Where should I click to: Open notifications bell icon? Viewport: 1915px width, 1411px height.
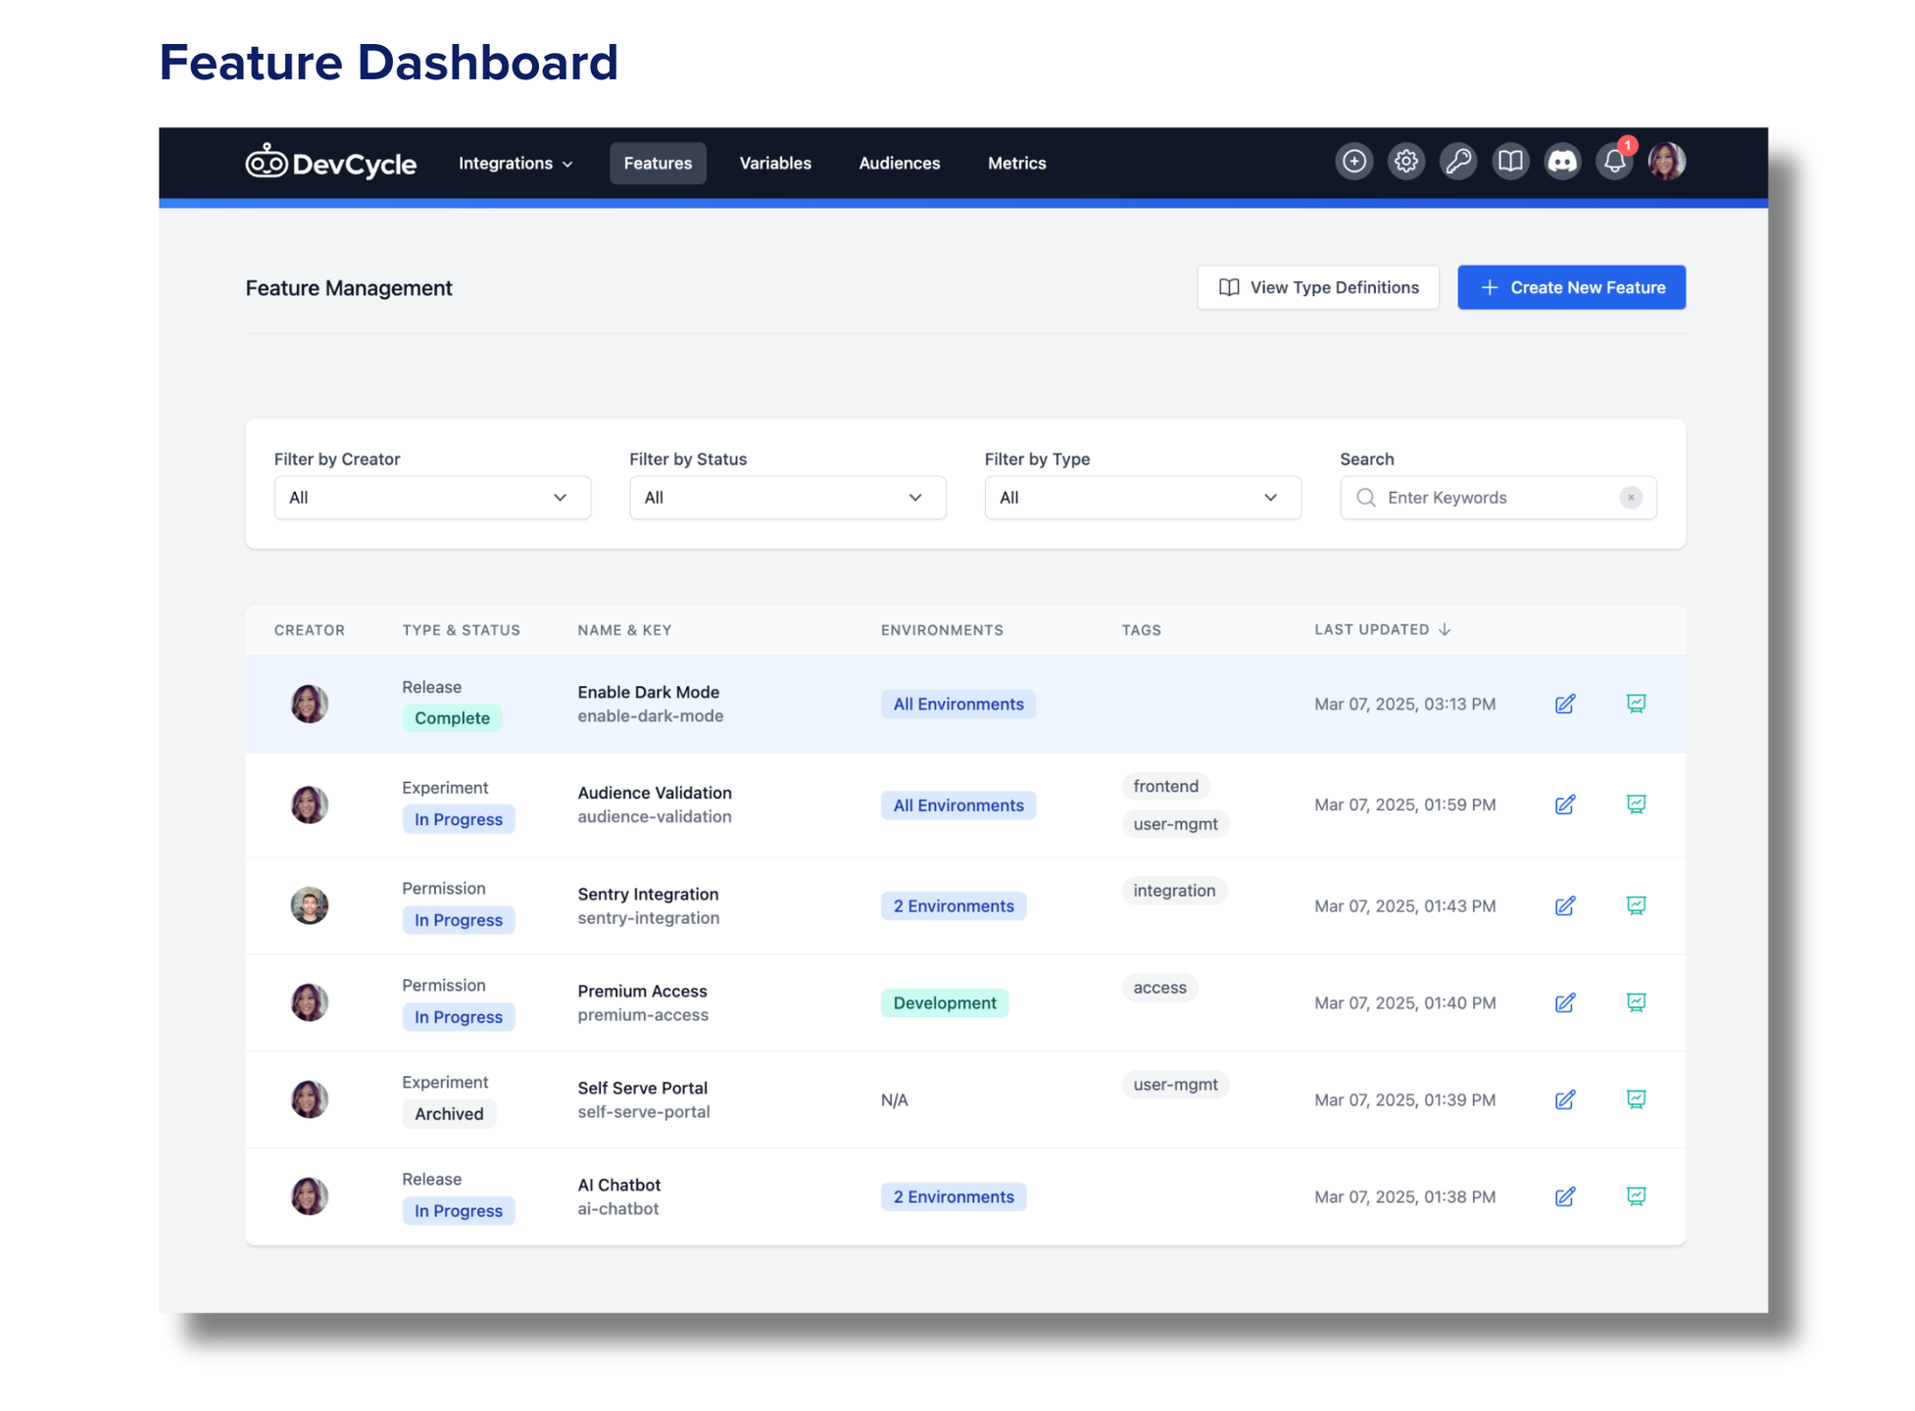(1614, 162)
